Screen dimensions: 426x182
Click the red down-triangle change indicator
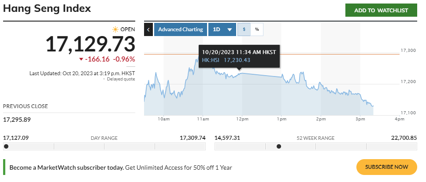coord(81,59)
